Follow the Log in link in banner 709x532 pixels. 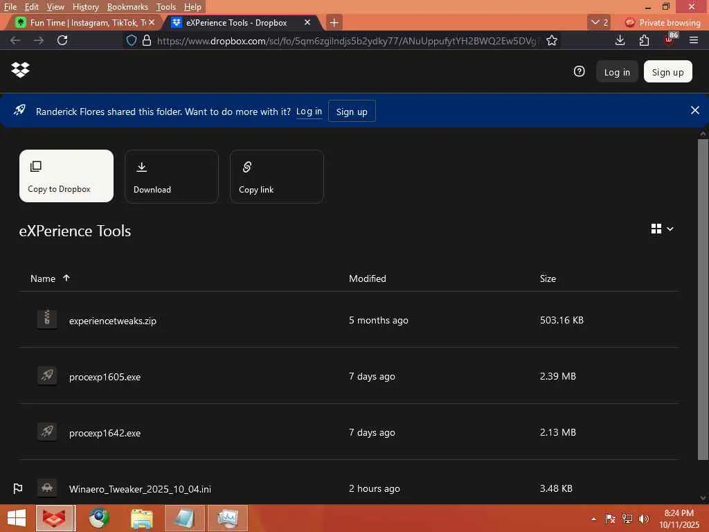point(309,112)
